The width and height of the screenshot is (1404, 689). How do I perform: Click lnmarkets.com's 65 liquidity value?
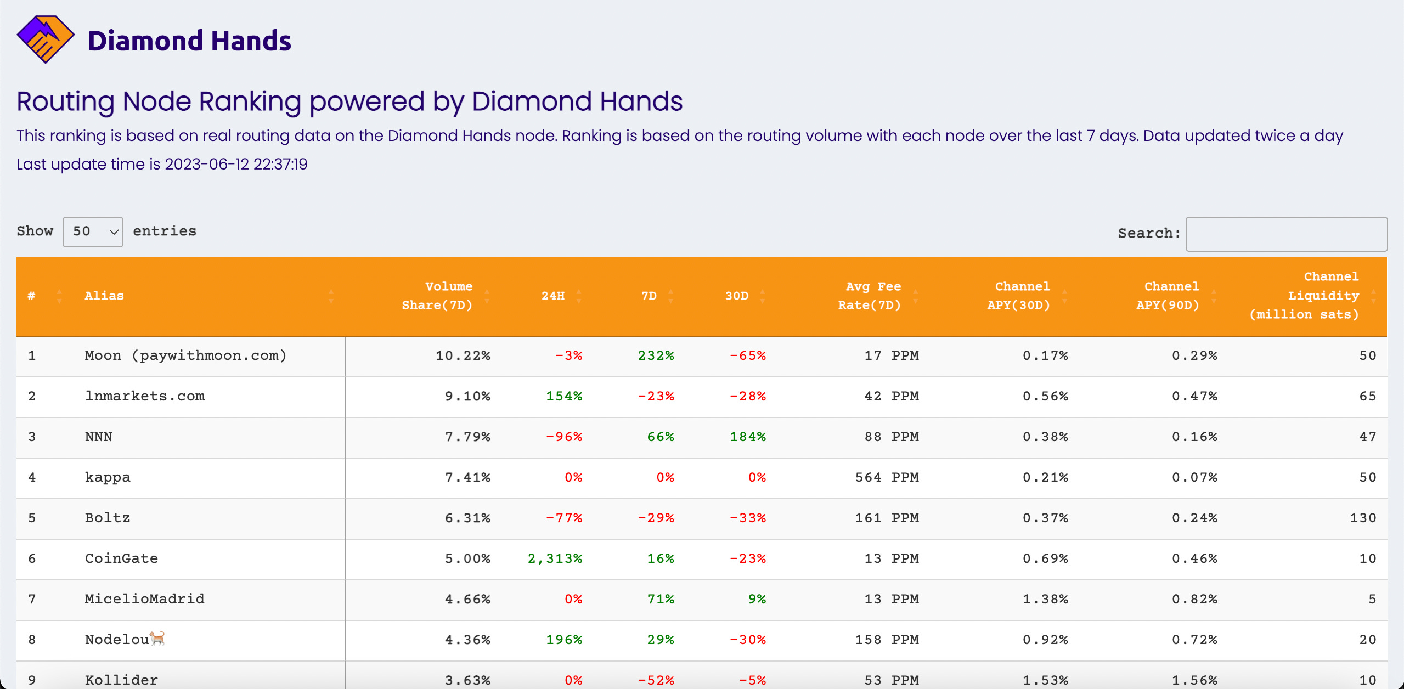coord(1368,397)
